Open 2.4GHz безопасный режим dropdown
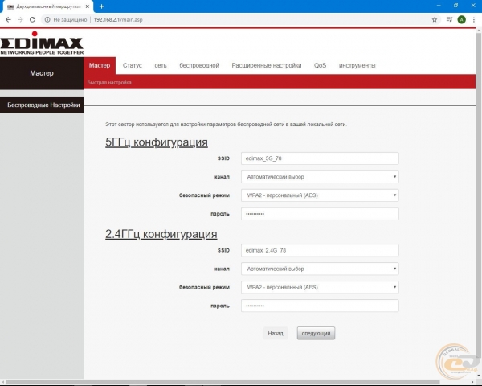482x386 pixels. coord(320,287)
